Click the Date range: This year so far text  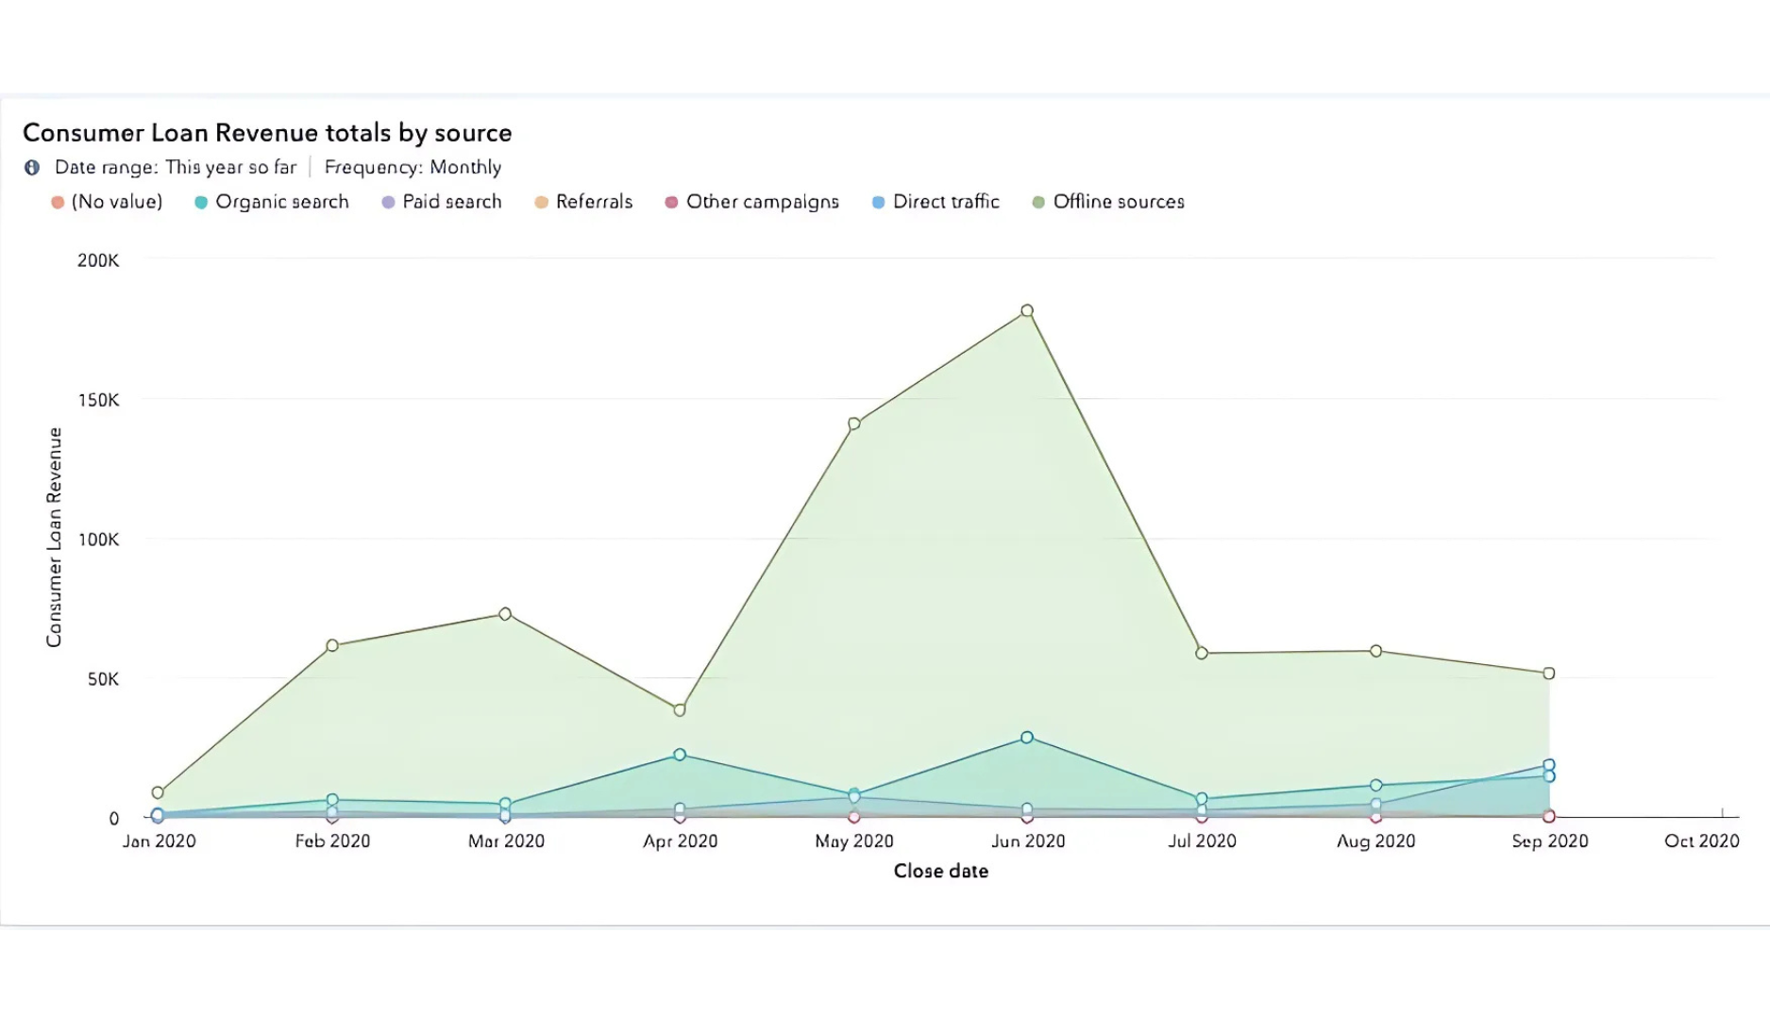pos(176,167)
